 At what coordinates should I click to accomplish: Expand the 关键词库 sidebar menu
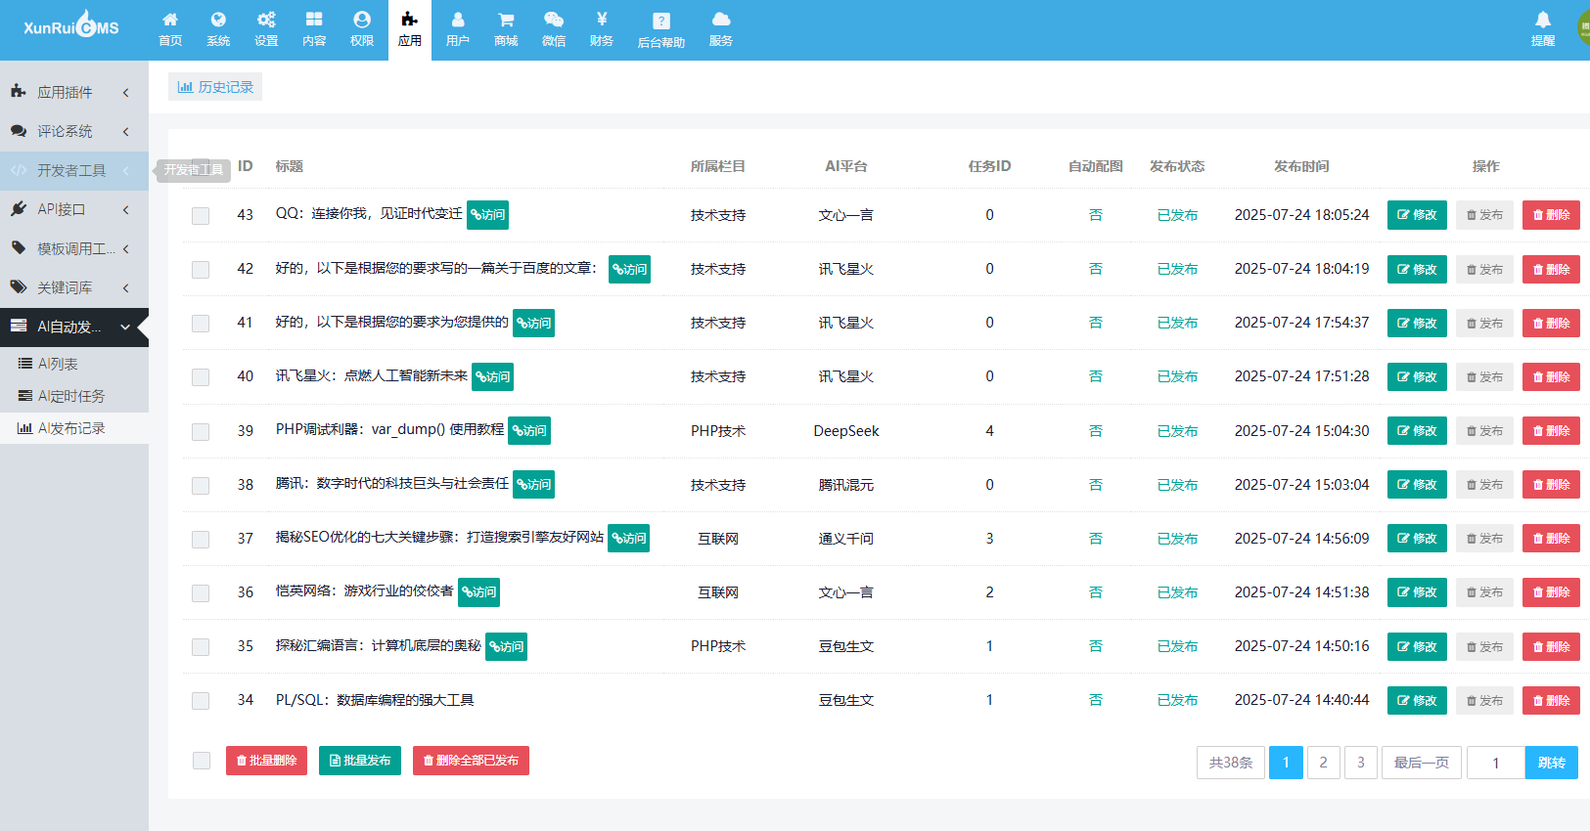pos(74,287)
